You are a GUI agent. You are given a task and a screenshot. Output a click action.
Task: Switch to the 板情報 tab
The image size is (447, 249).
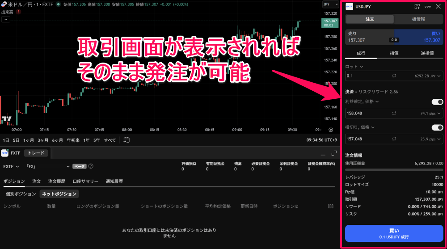click(418, 19)
